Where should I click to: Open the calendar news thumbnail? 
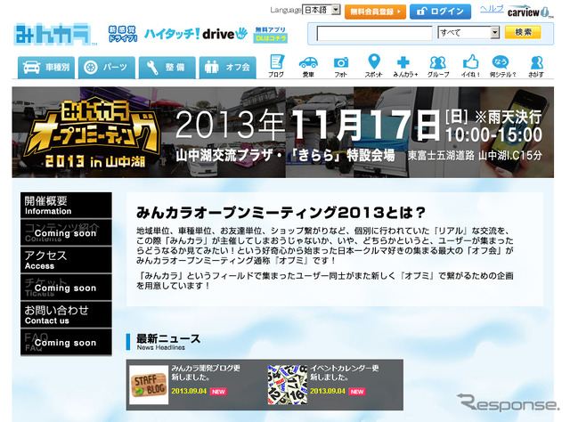coord(287,385)
